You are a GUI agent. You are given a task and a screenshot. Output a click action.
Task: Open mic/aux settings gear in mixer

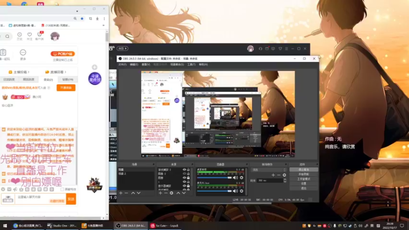[241, 191]
